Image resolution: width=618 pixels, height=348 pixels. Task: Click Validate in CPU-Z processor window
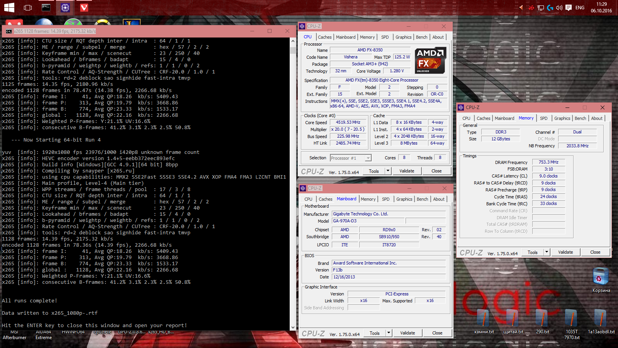click(x=407, y=171)
